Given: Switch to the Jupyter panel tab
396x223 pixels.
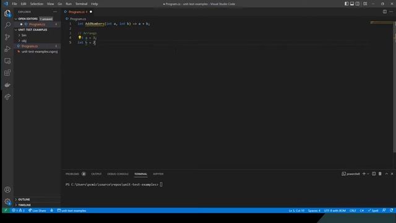Looking at the screenshot, I should click(x=158, y=174).
